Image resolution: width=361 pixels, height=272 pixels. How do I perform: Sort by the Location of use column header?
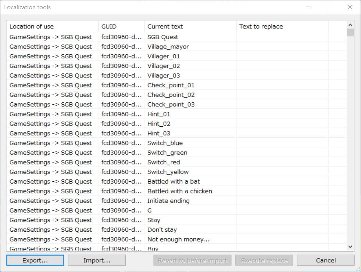coord(53,26)
